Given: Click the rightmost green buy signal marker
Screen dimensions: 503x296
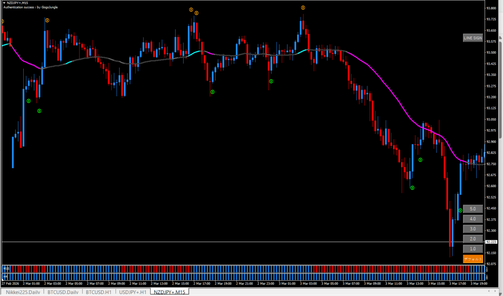Looking at the screenshot, I should click(460, 210).
